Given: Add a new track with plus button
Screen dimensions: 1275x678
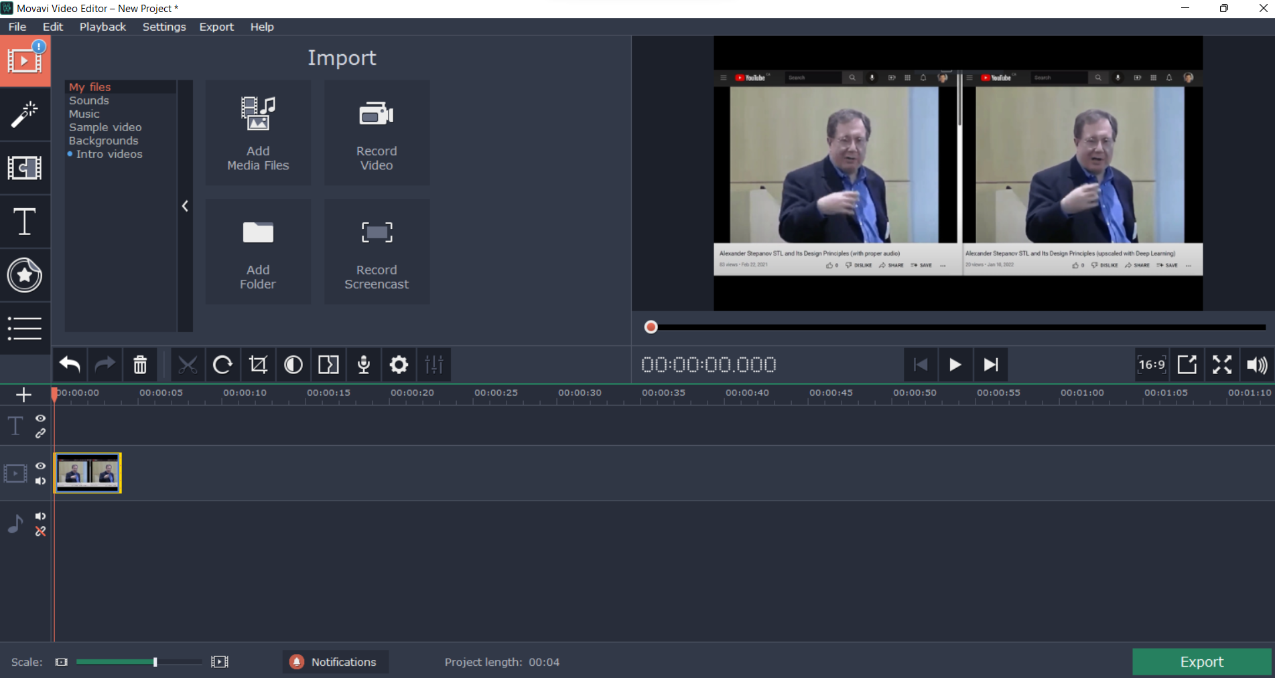Looking at the screenshot, I should coord(23,395).
